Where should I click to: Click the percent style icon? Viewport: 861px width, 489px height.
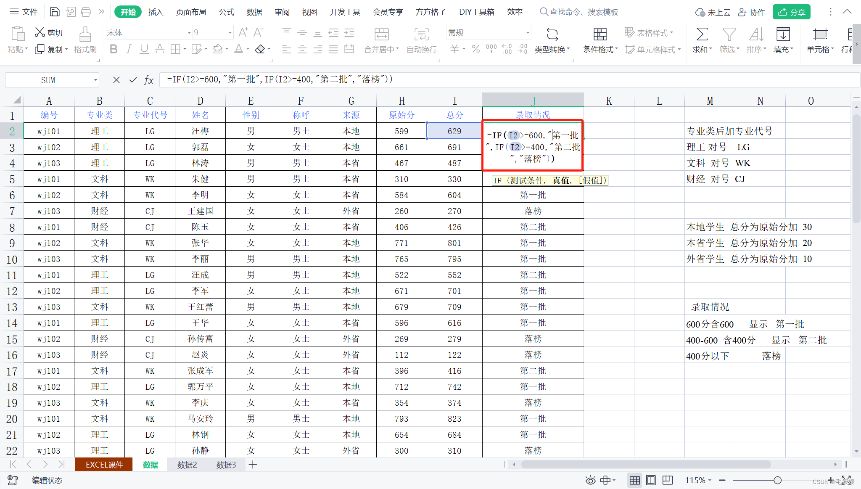click(476, 49)
